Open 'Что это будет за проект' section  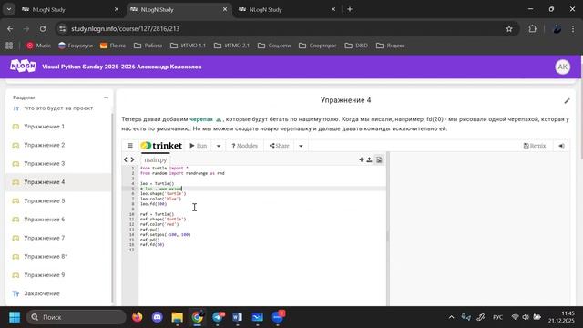tap(58, 108)
